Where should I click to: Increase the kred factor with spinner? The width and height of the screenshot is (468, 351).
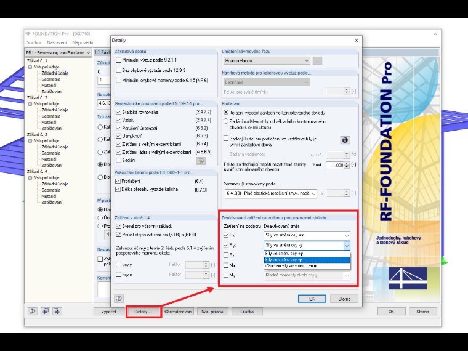click(347, 163)
